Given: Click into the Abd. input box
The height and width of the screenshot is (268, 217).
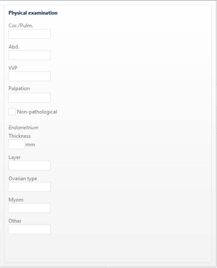Looking at the screenshot, I should (30, 55).
